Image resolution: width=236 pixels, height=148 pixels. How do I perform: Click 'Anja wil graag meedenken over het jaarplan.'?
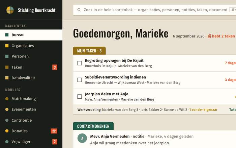point(130,143)
